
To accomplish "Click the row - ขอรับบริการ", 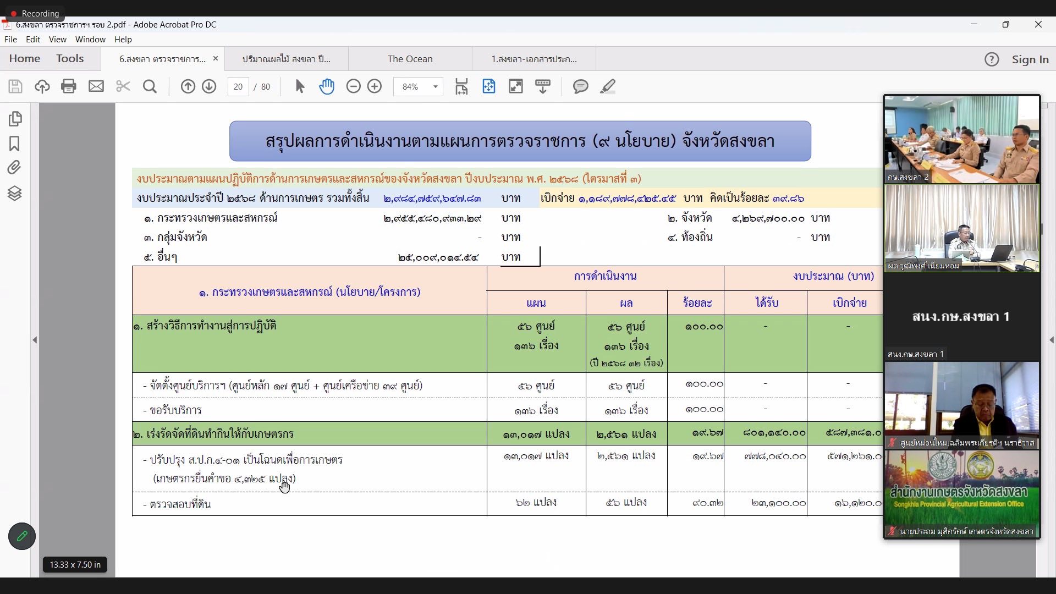I will 507,410.
